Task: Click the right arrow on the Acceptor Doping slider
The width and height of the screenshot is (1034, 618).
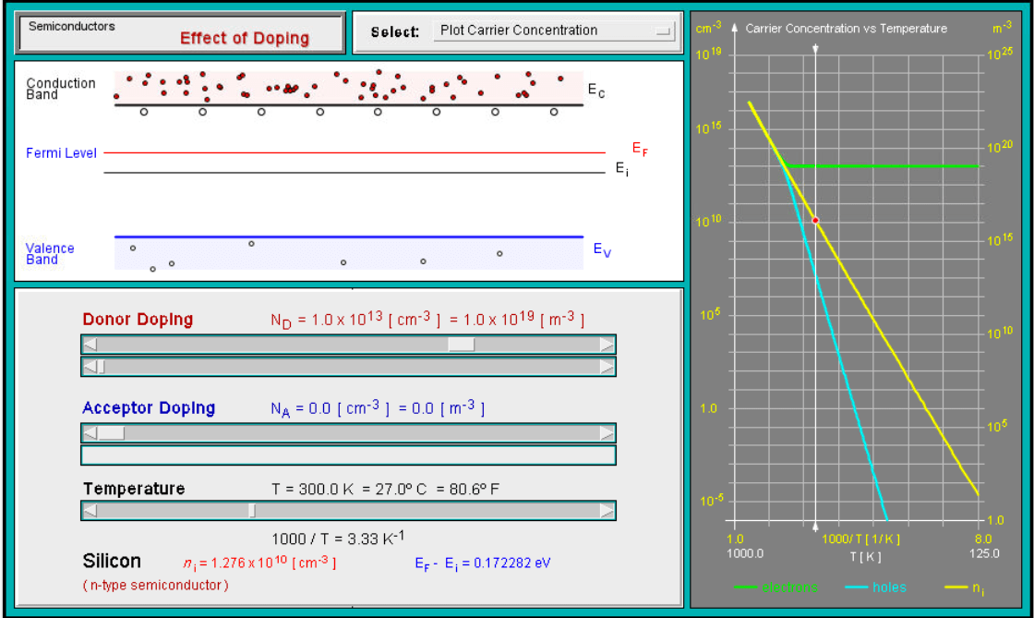Action: coord(608,432)
